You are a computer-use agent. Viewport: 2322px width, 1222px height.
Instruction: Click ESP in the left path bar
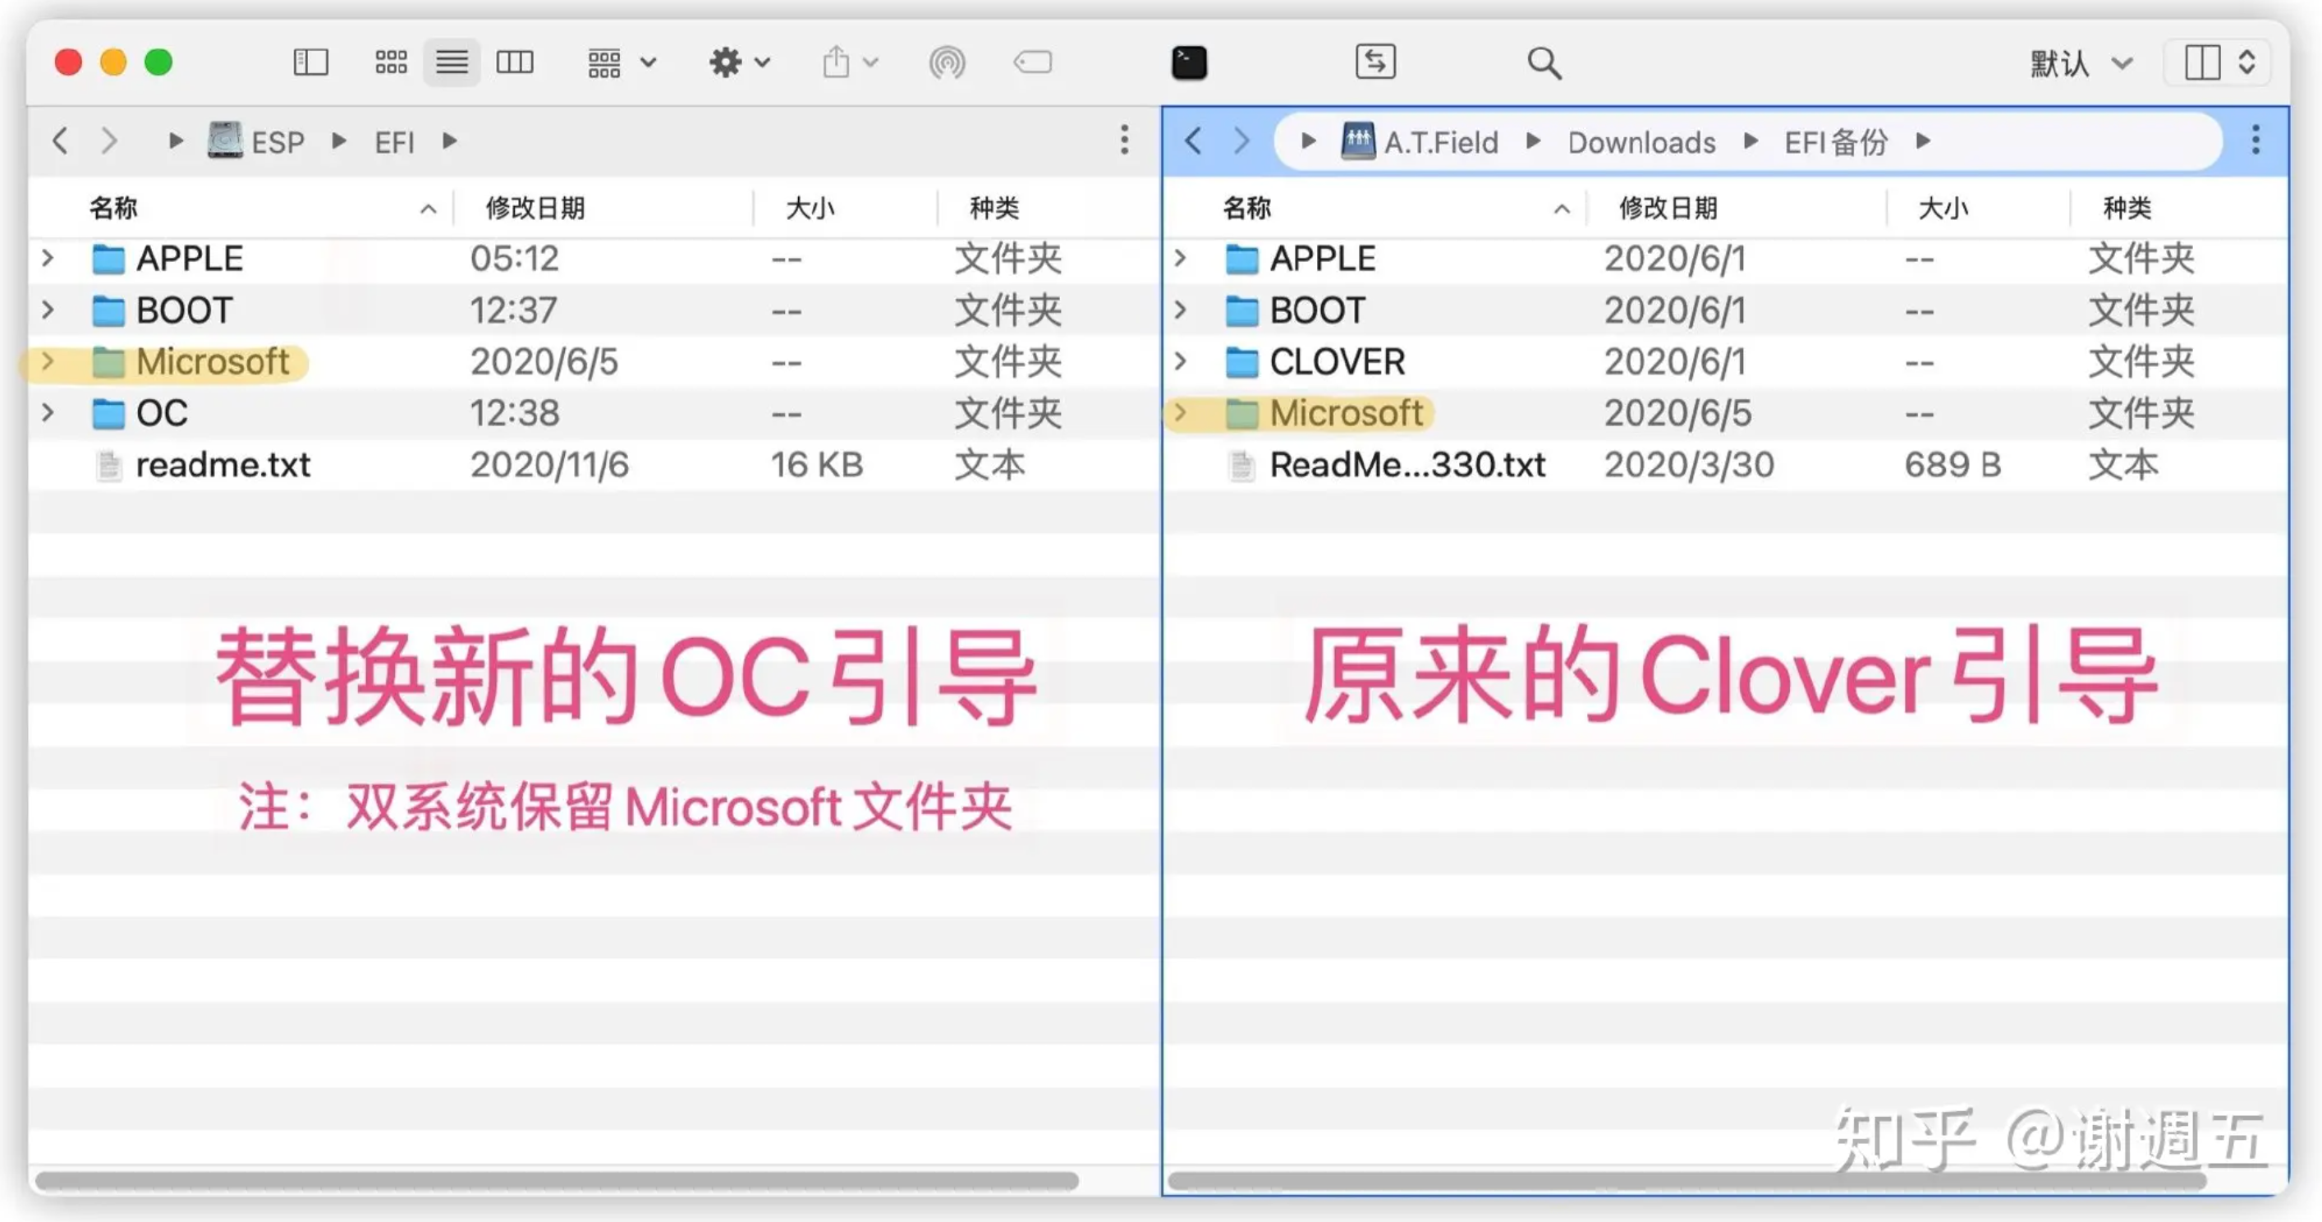coord(276,141)
